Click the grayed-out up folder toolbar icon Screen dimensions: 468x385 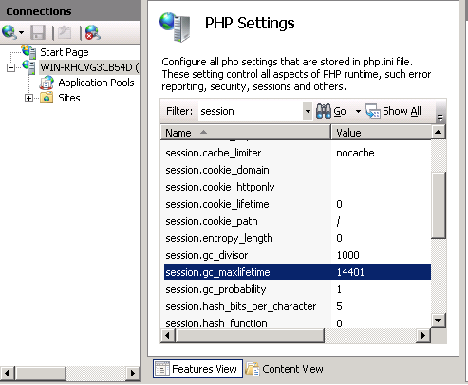coord(65,32)
